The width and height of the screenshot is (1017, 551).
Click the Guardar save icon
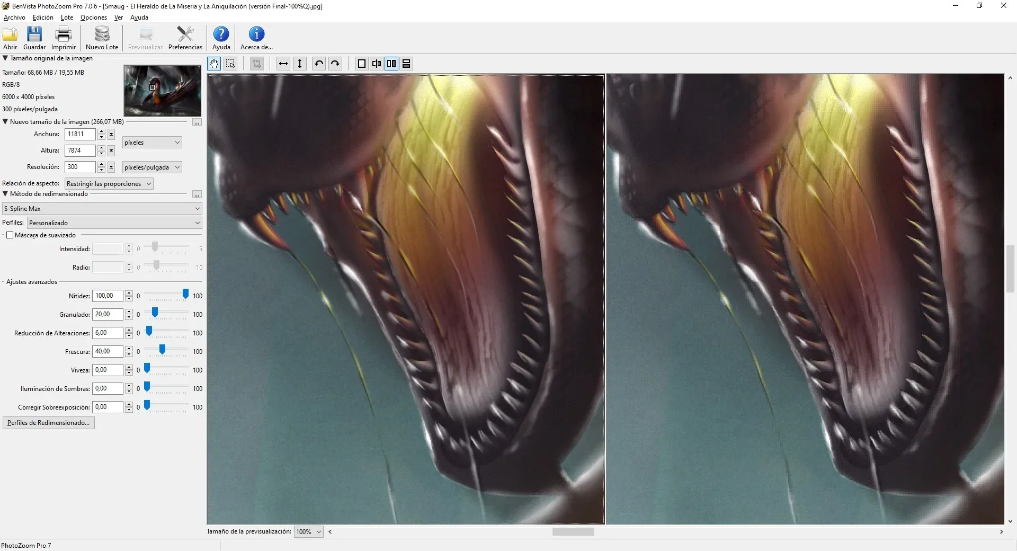[x=34, y=34]
